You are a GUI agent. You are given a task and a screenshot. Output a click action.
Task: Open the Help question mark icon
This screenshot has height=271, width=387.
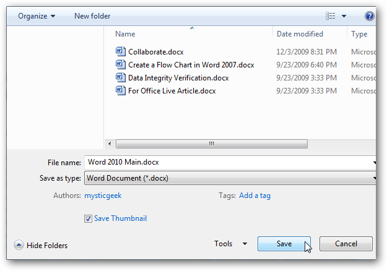point(369,16)
